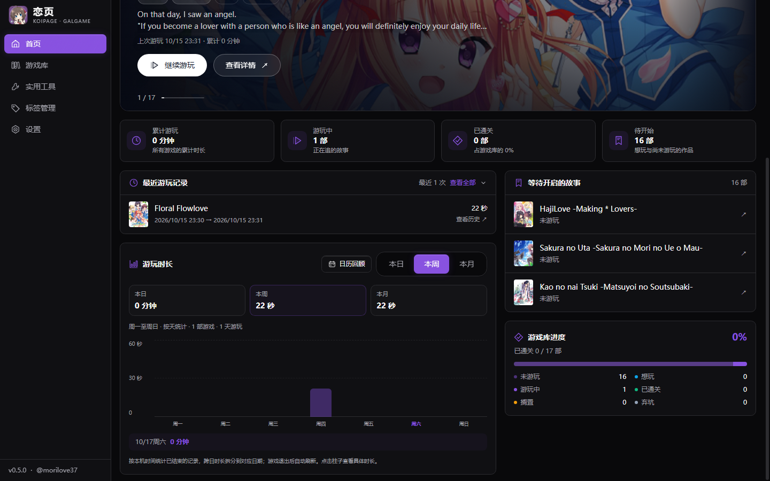Viewport: 770px width, 481px height.
Task: Click the bar chart icon beside 游玩时长
Action: [134, 264]
